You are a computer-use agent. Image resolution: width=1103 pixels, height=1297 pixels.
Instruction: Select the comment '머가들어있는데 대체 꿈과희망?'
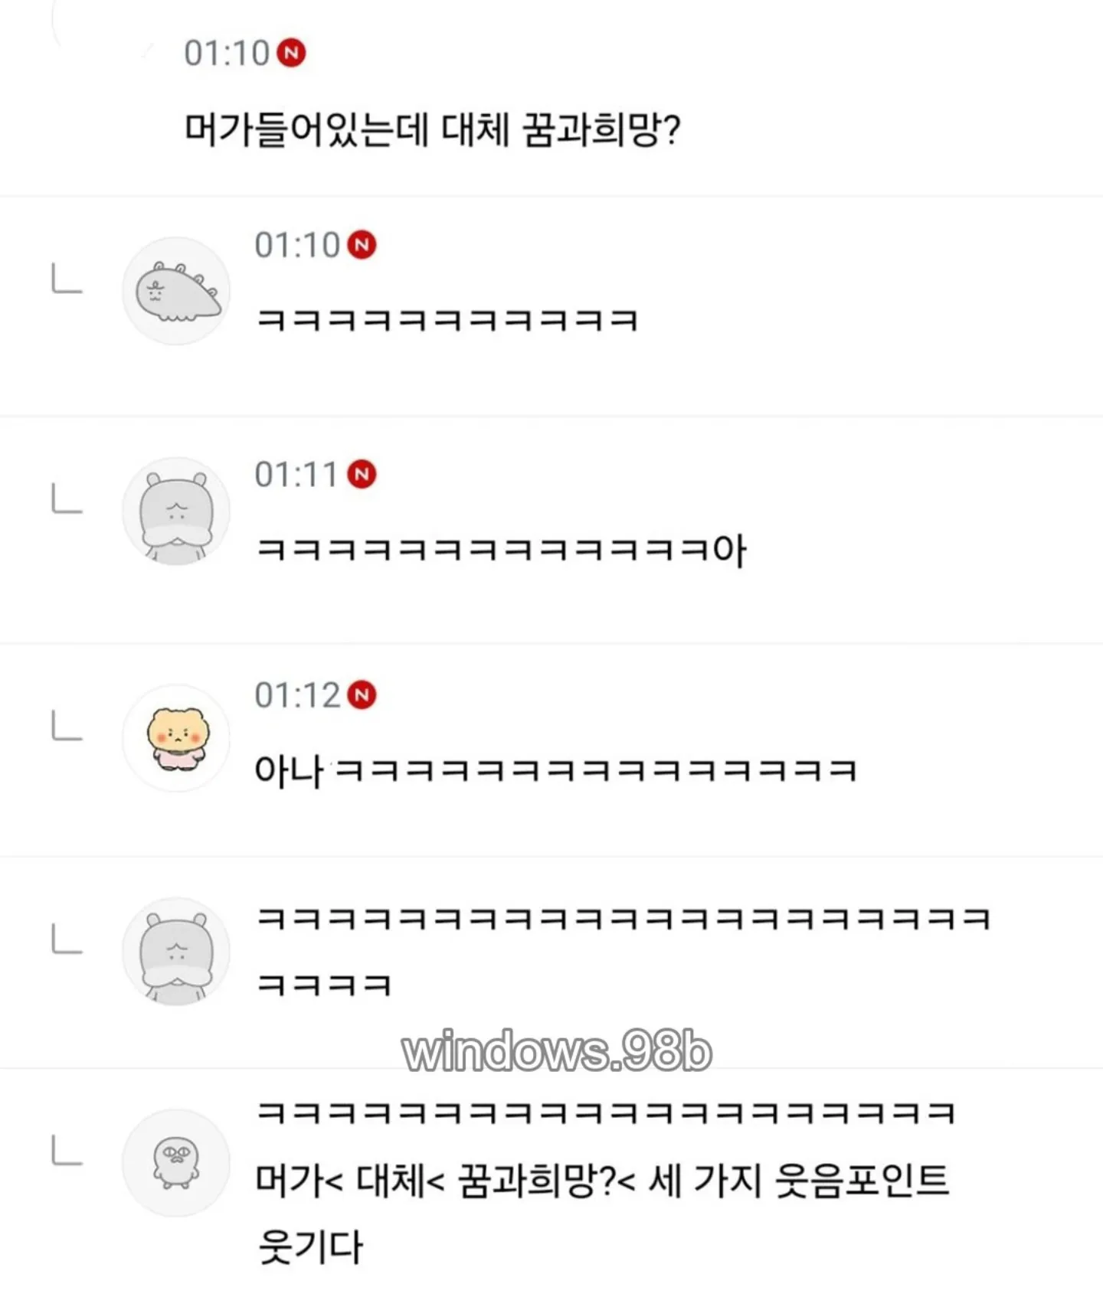click(433, 129)
